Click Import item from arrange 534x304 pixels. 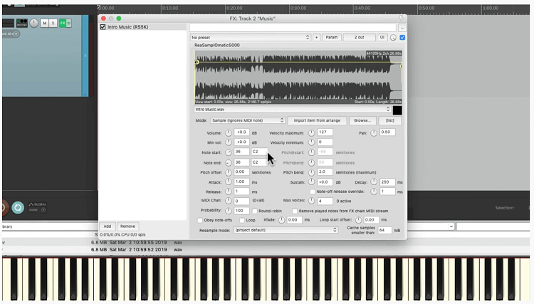point(317,120)
